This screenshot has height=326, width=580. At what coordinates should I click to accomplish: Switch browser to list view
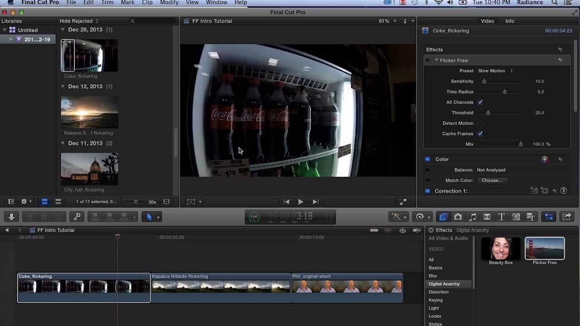point(58,202)
